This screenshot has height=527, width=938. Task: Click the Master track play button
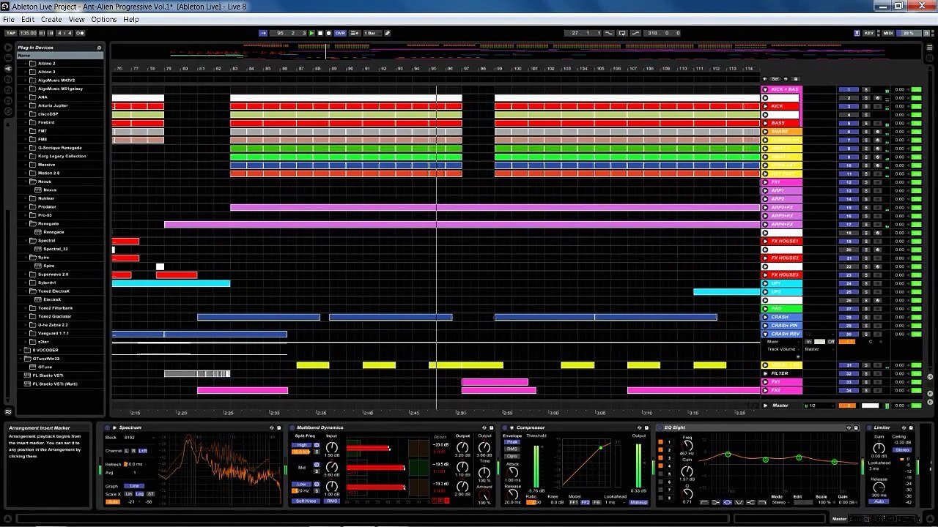tap(766, 405)
